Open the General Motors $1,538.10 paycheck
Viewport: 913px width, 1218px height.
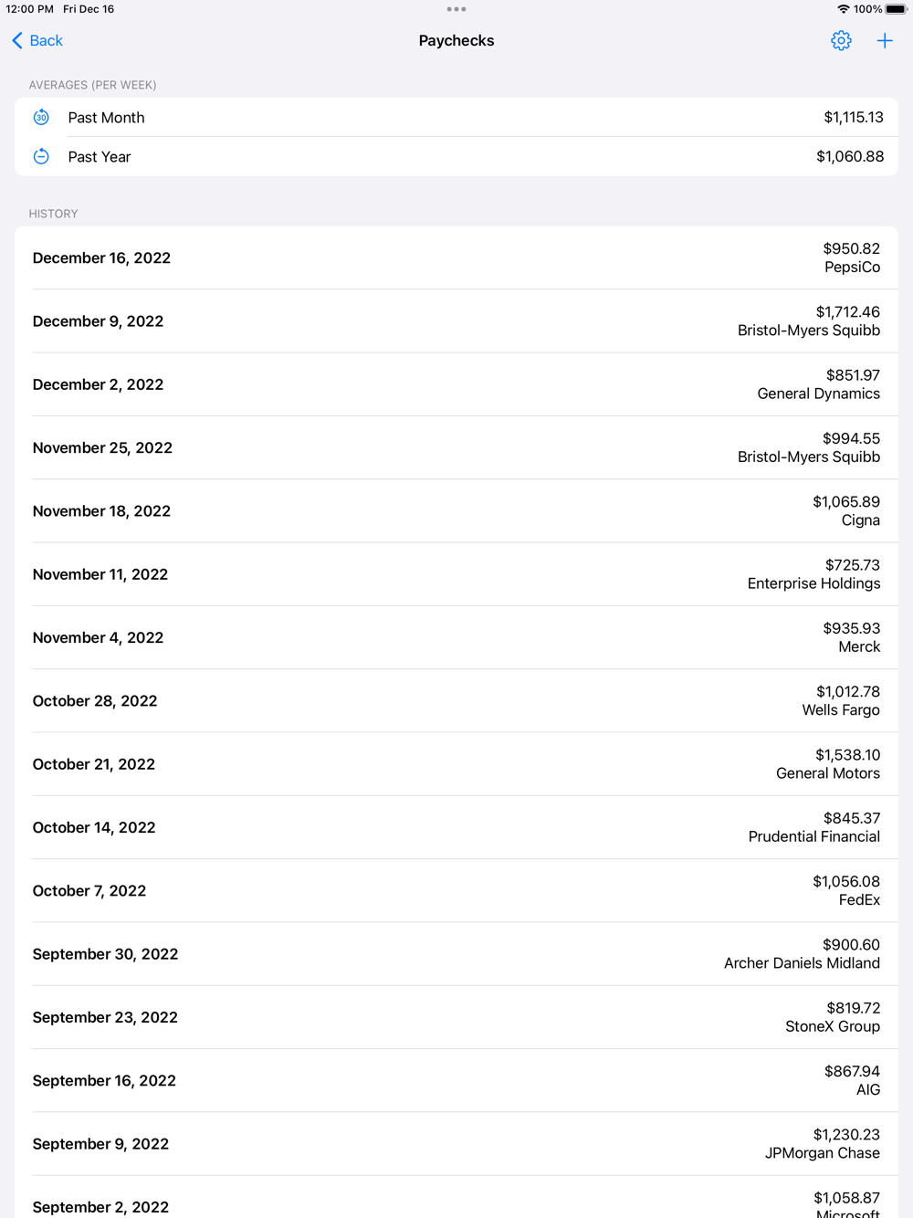[456, 764]
